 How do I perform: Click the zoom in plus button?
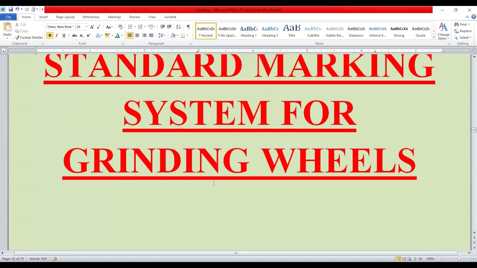474,259
